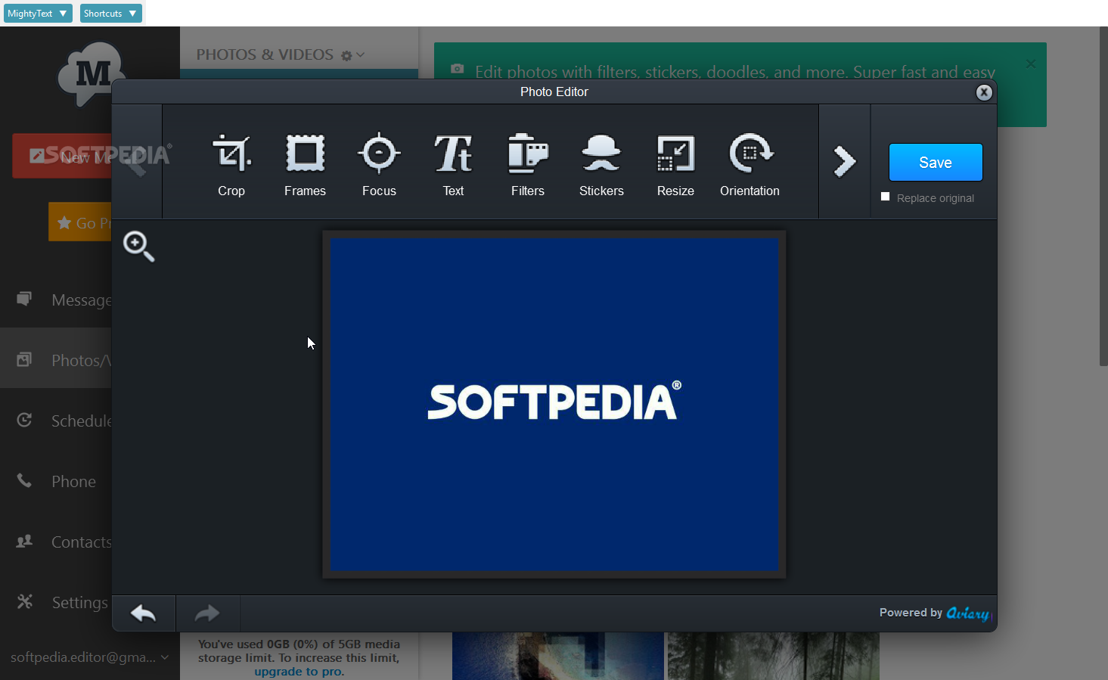Click the page vertical scrollbar
The image size is (1108, 680).
pyautogui.click(x=1103, y=197)
